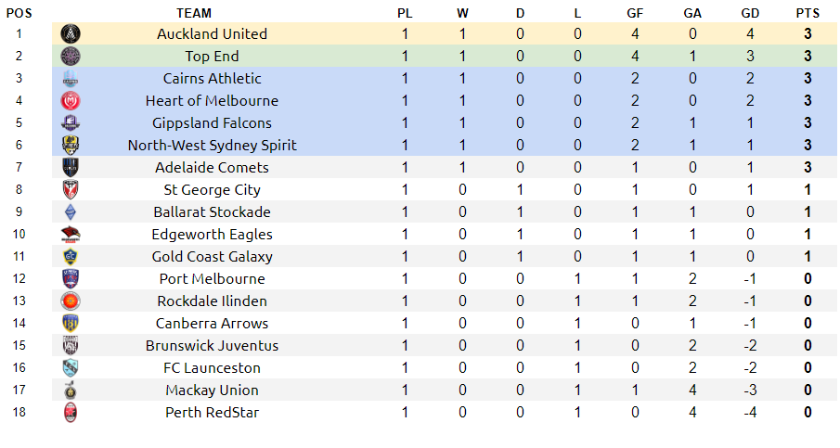Open the Adelaide Comets team link
This screenshot has width=840, height=448.
tap(213, 168)
